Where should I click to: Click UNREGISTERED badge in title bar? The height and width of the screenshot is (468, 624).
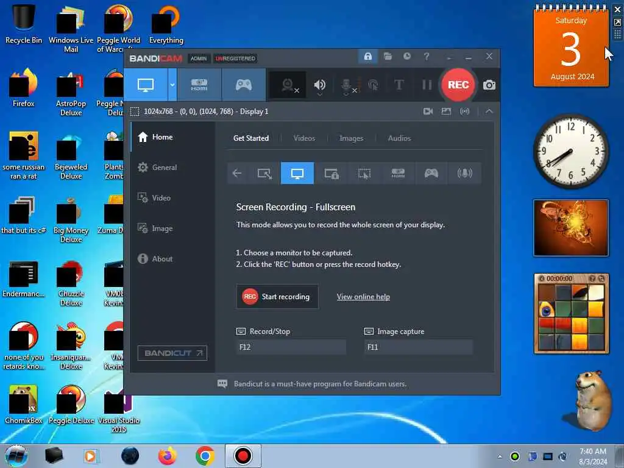tap(235, 58)
